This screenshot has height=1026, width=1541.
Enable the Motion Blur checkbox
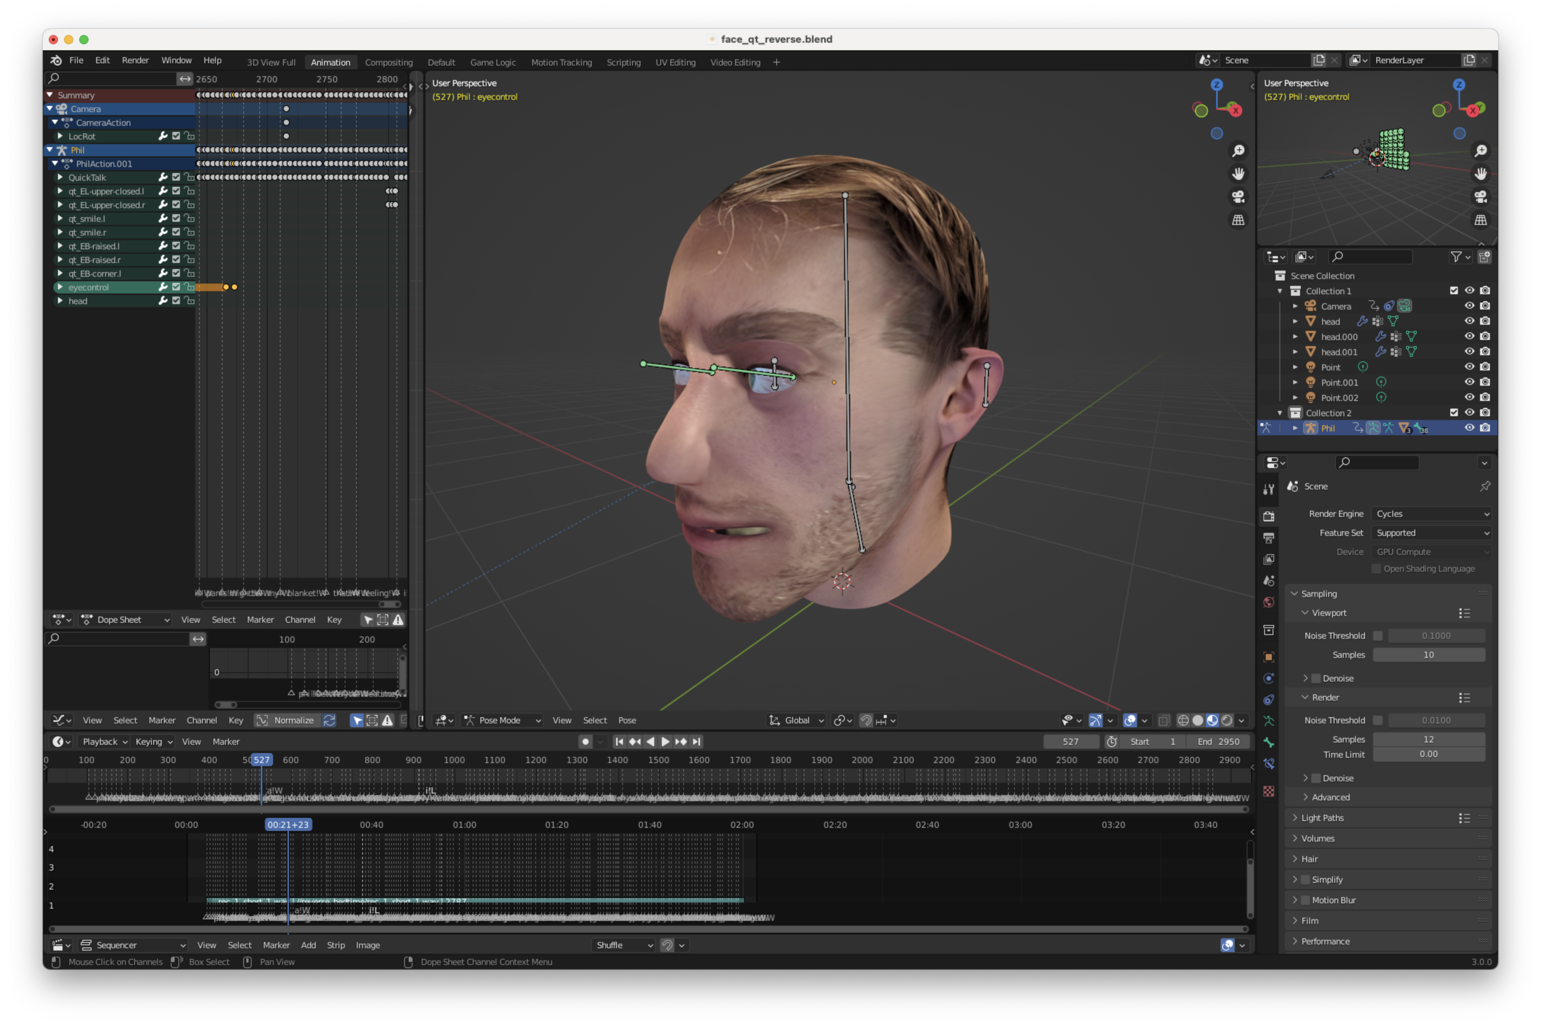click(1305, 900)
